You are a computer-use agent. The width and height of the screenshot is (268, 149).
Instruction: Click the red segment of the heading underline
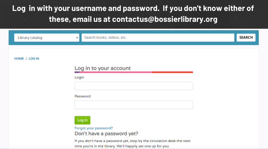[x=172, y=72]
